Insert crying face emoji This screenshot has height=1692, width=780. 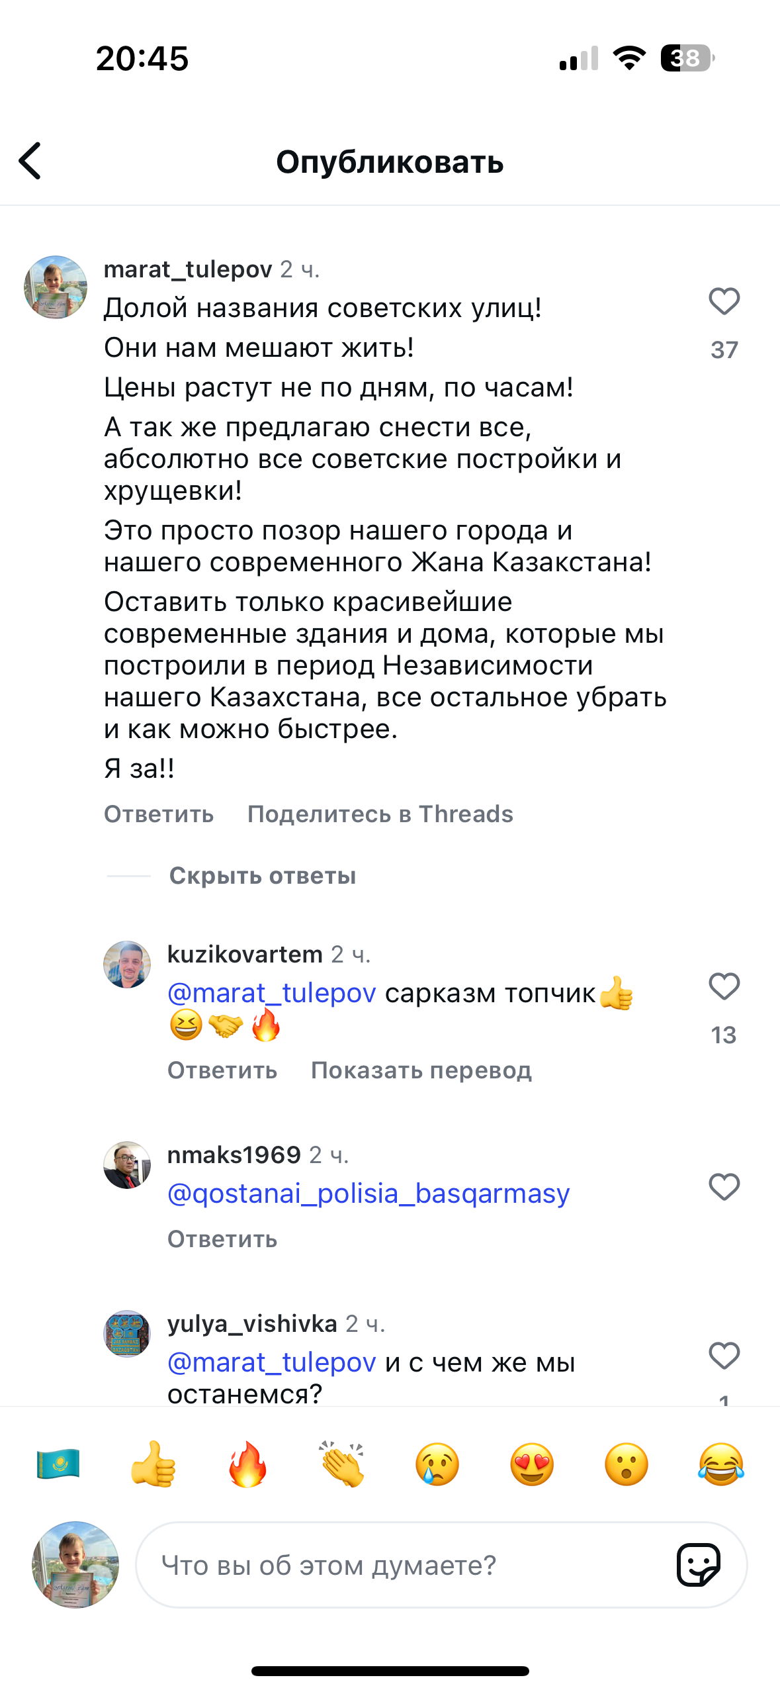437,1464
